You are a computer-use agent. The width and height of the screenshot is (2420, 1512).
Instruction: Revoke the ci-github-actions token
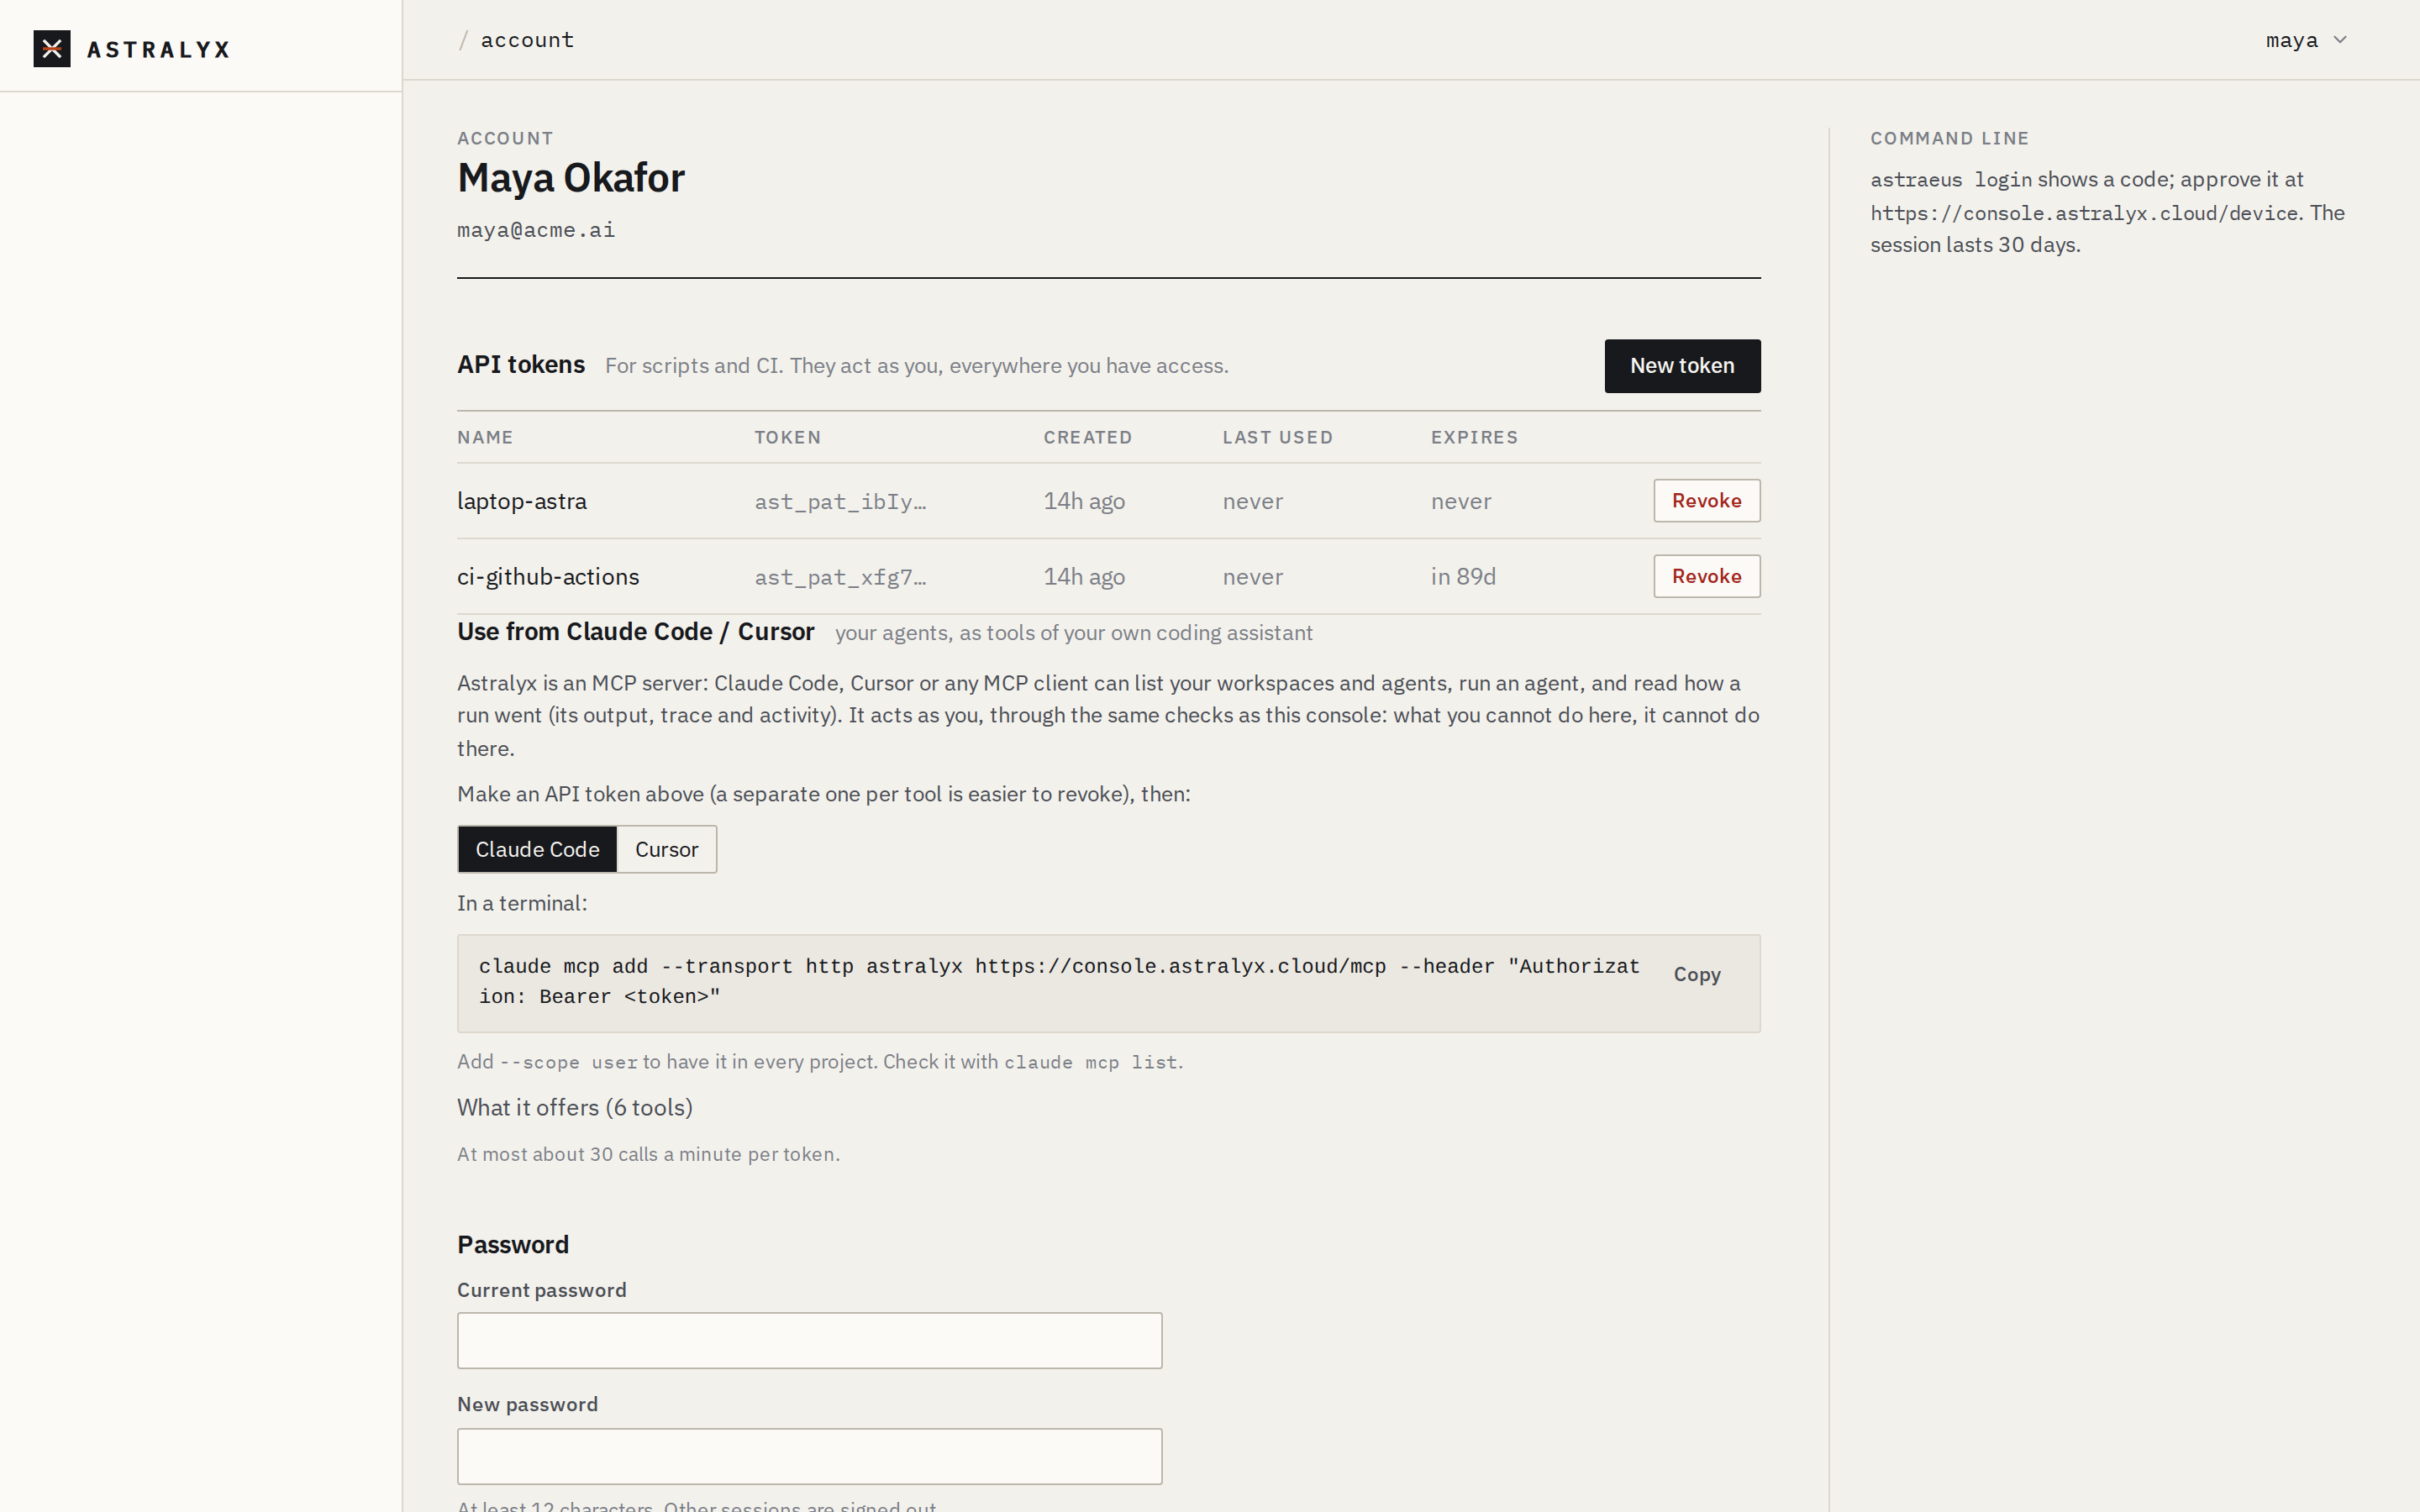1706,576
